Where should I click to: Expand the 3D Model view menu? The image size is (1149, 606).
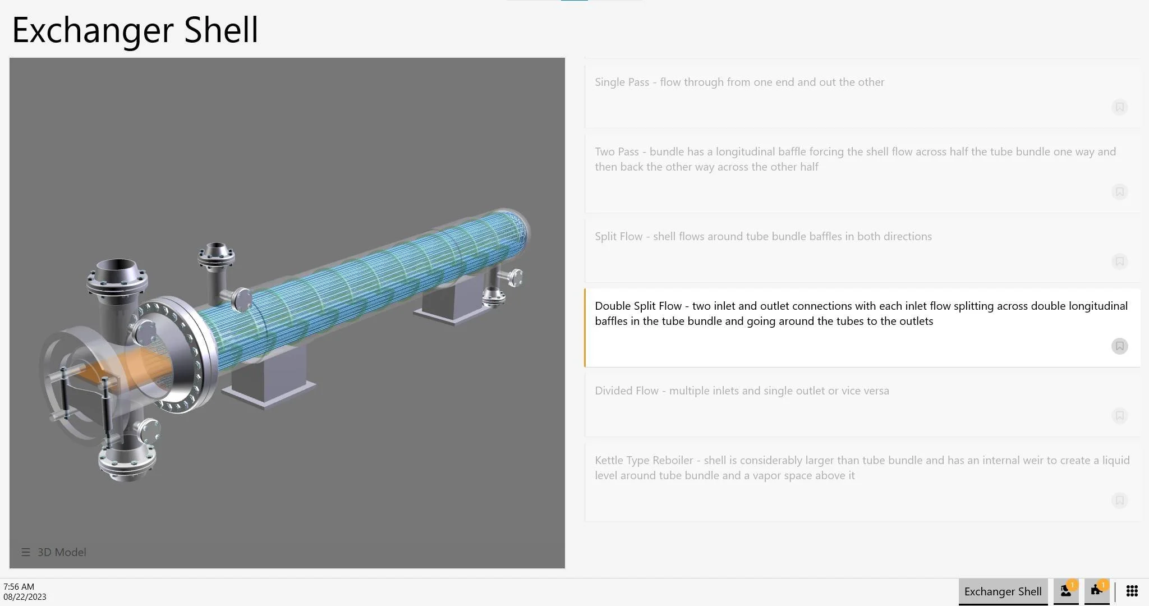tap(62, 552)
